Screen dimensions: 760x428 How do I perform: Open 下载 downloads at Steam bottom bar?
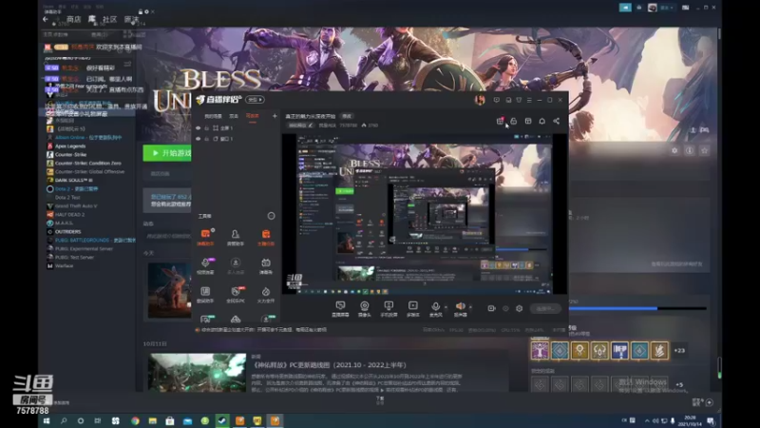[x=380, y=399]
